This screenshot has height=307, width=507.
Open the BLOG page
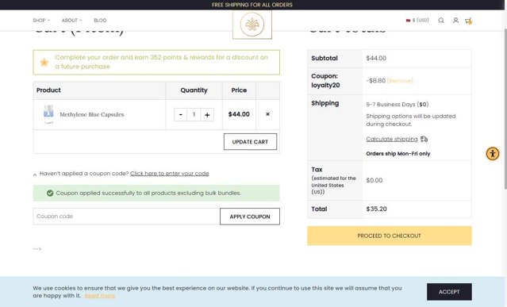100,20
